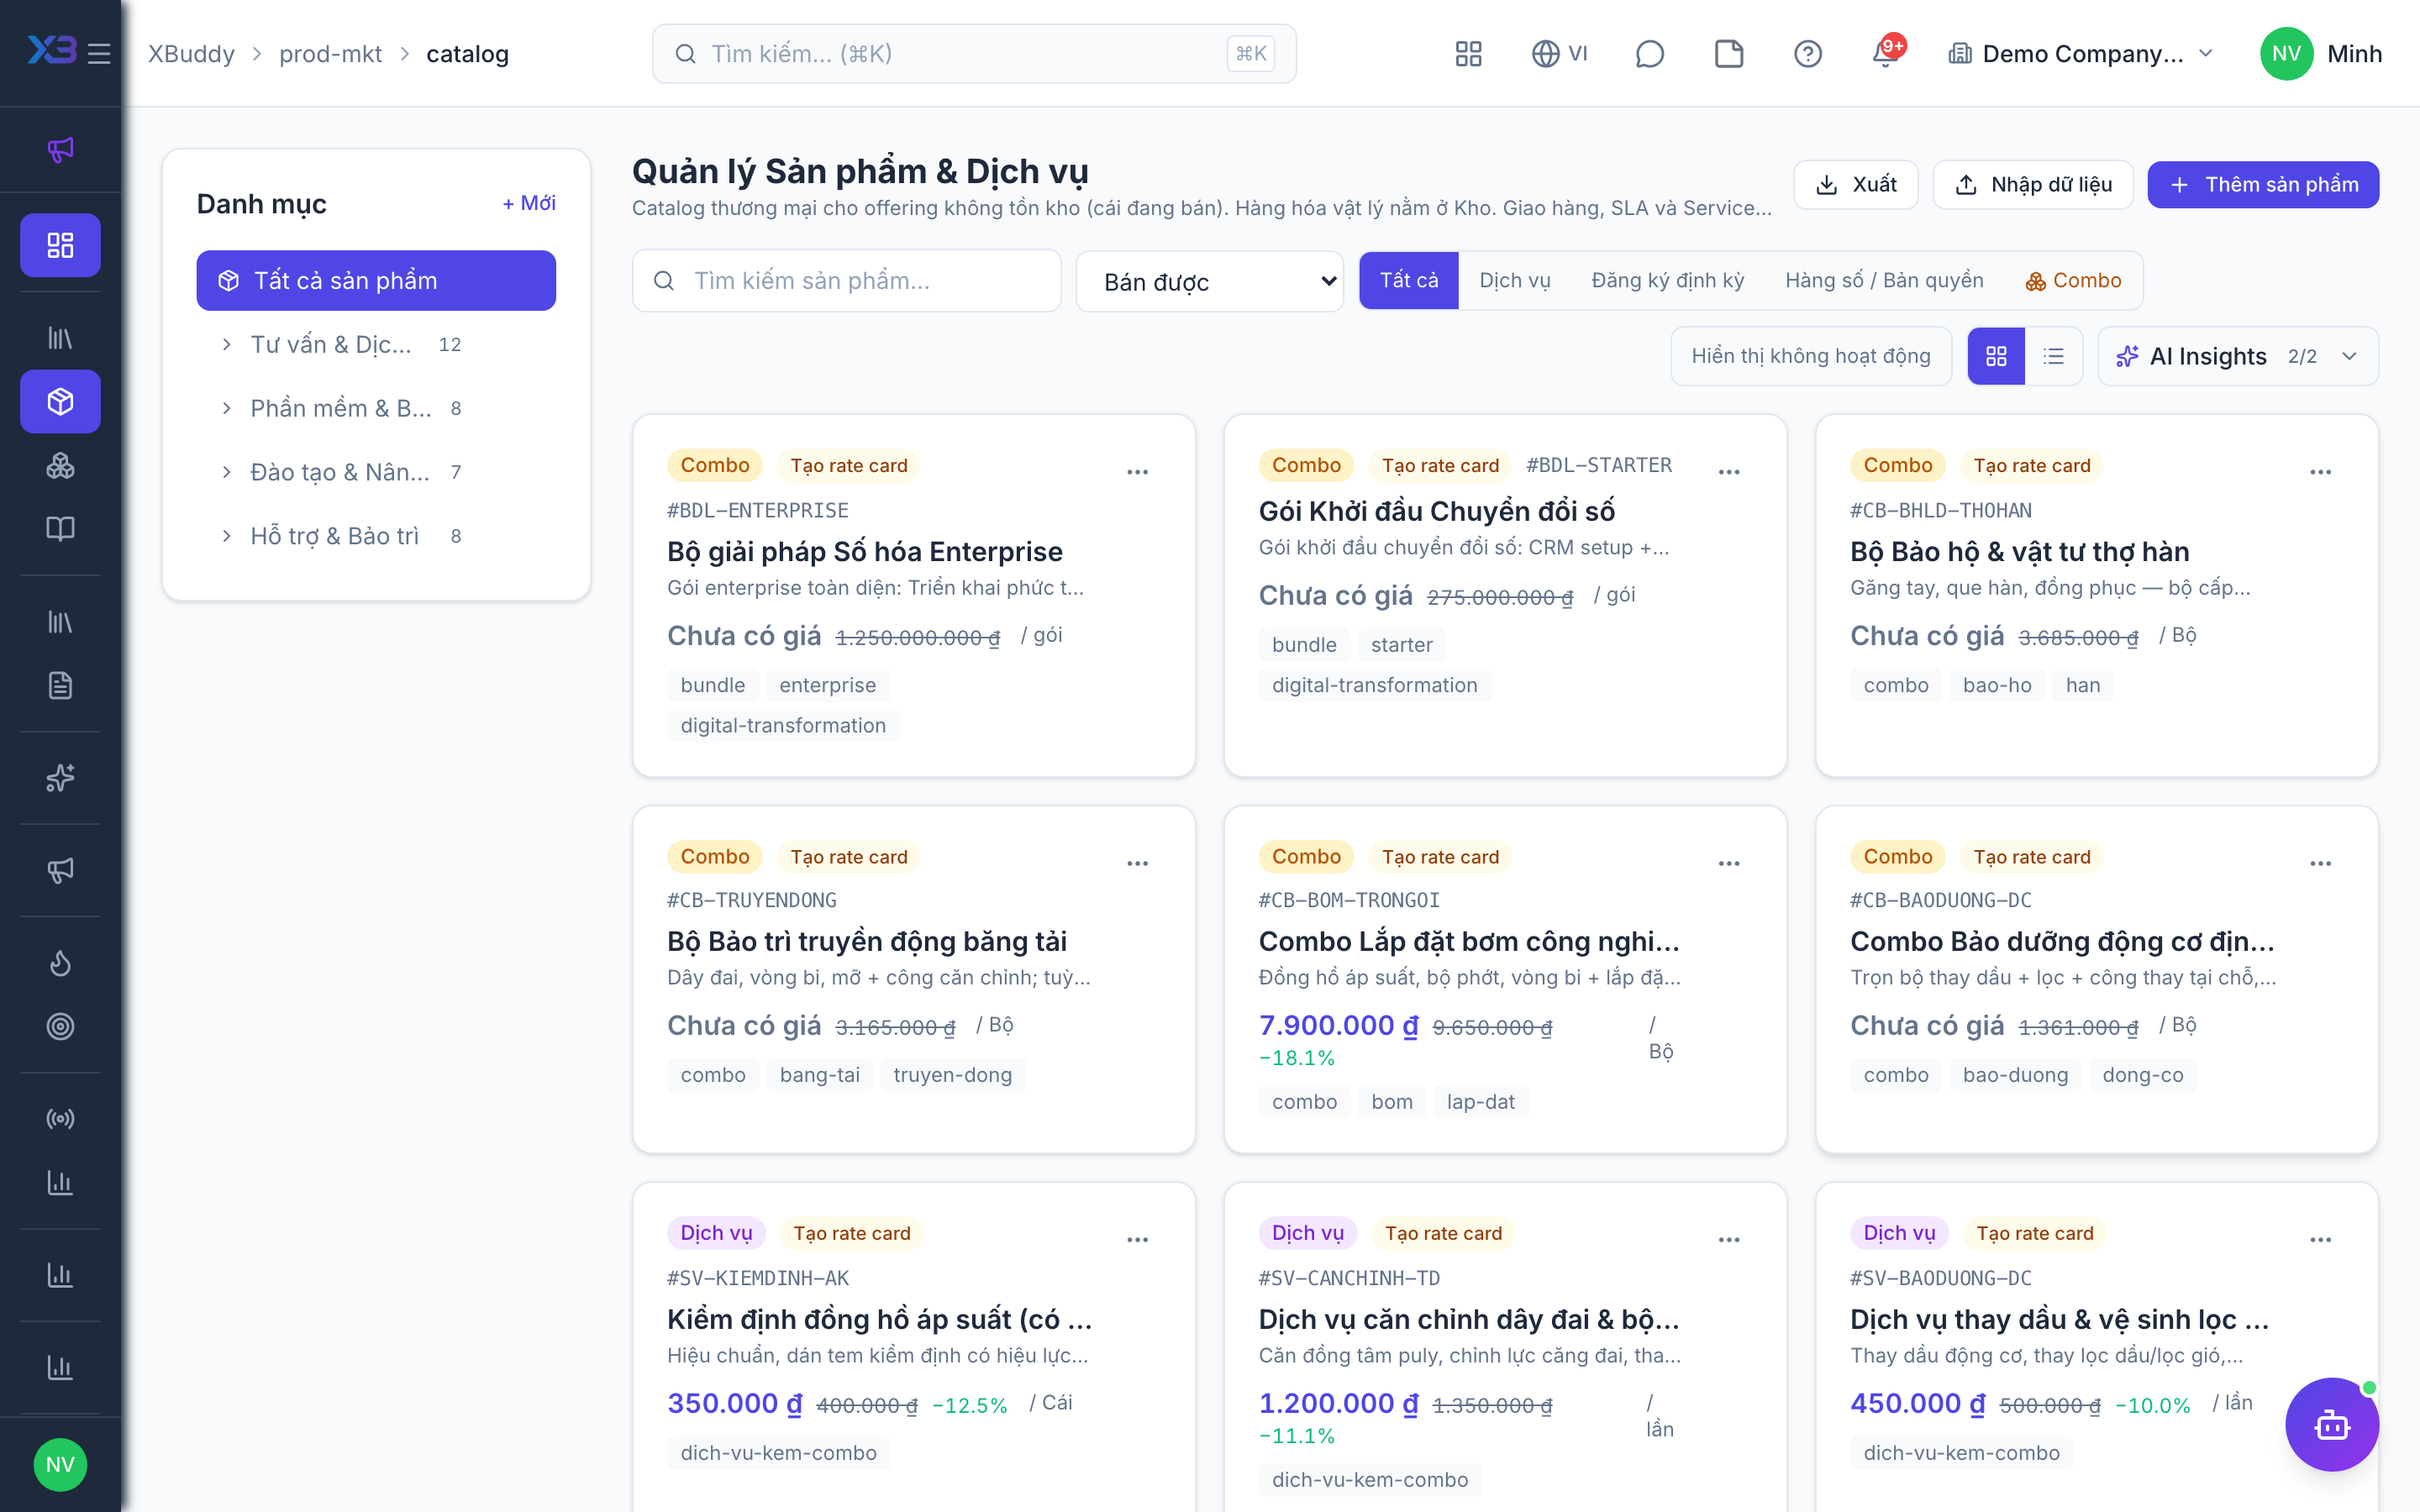Go to prod-mkt breadcrumb

click(x=330, y=53)
